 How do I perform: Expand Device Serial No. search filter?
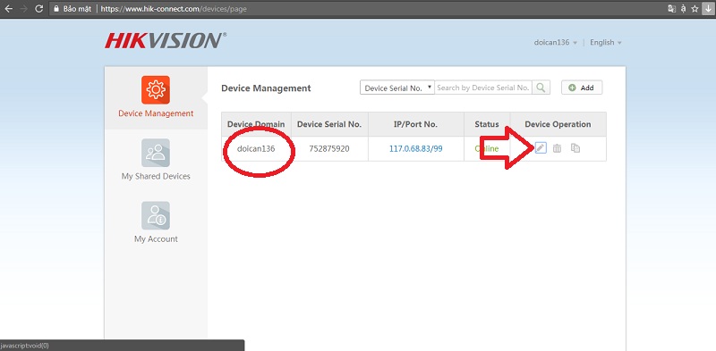(x=396, y=88)
